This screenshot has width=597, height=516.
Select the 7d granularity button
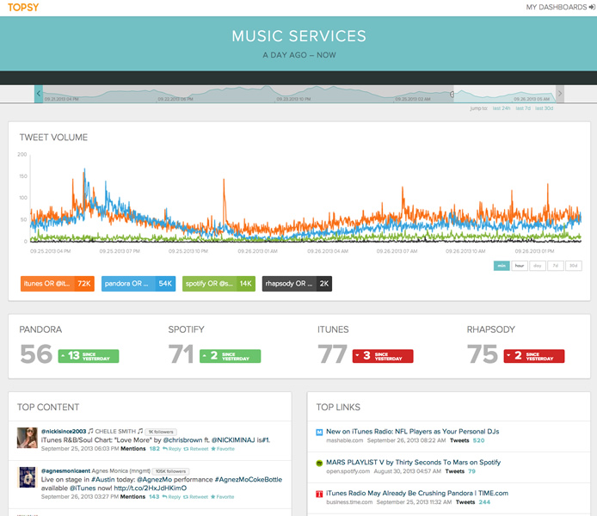pos(556,266)
